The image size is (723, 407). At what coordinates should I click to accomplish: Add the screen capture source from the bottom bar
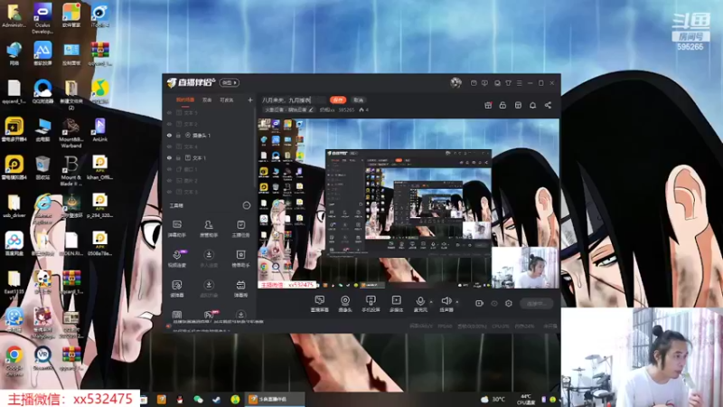320,304
